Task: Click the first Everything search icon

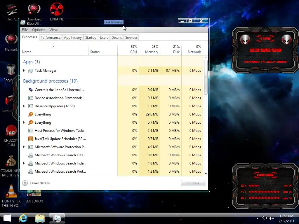Action: tap(30, 114)
